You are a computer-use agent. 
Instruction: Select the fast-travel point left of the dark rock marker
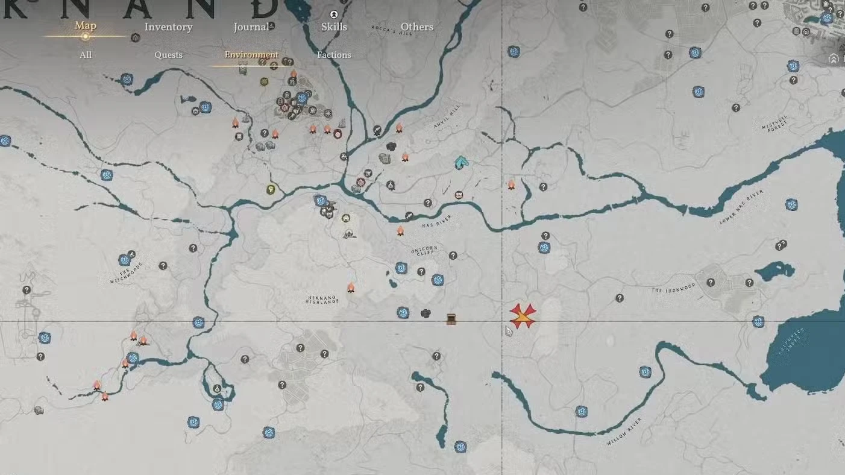pyautogui.click(x=403, y=313)
